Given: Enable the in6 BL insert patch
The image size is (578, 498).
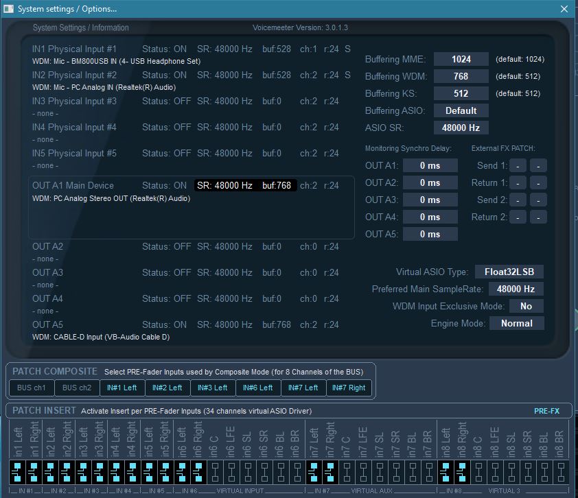Looking at the screenshot, I should [281, 472].
